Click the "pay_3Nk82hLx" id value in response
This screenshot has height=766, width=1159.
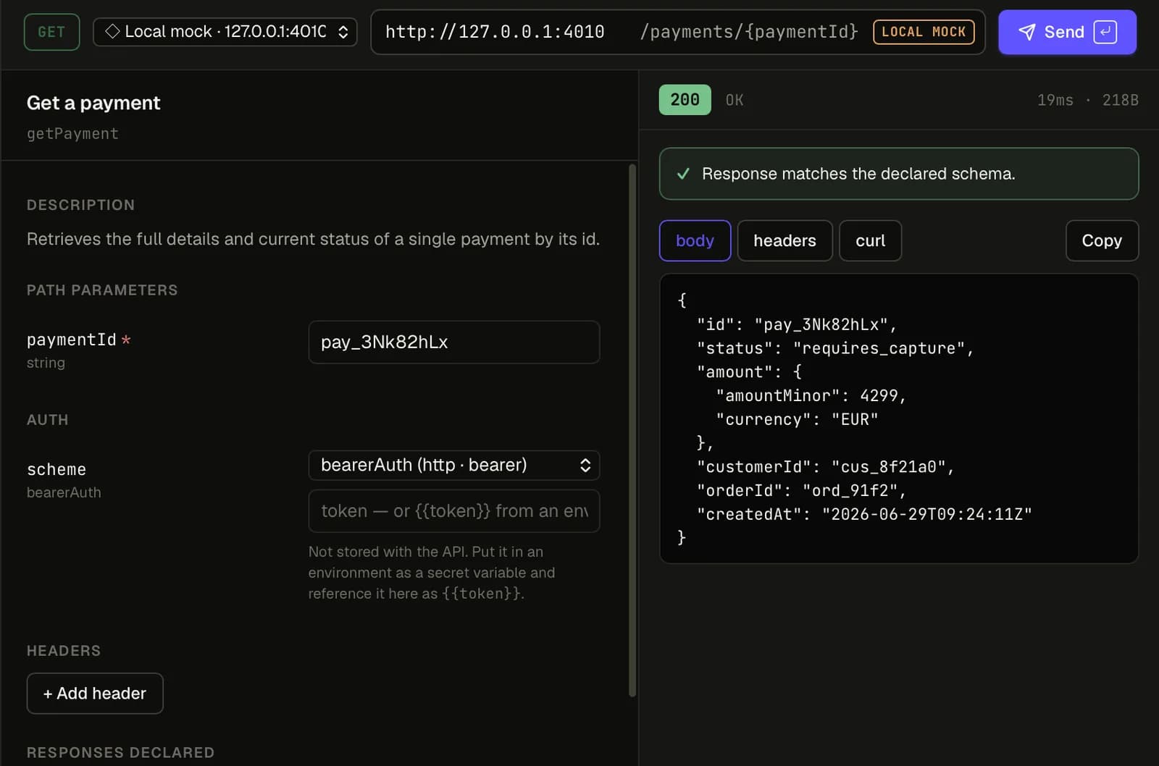click(821, 324)
